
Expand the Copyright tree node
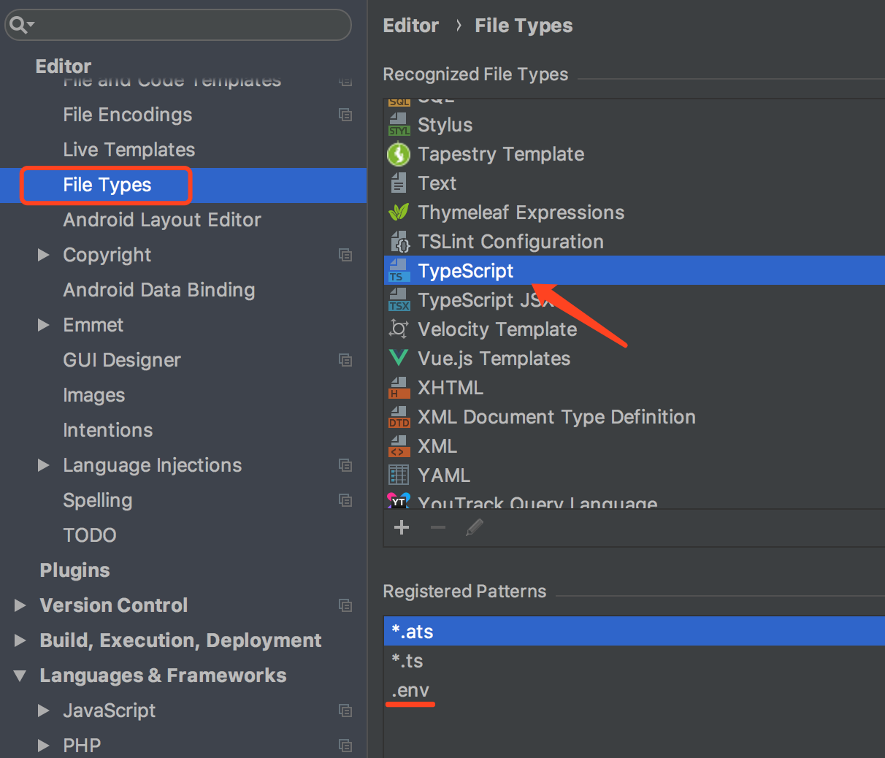43,255
